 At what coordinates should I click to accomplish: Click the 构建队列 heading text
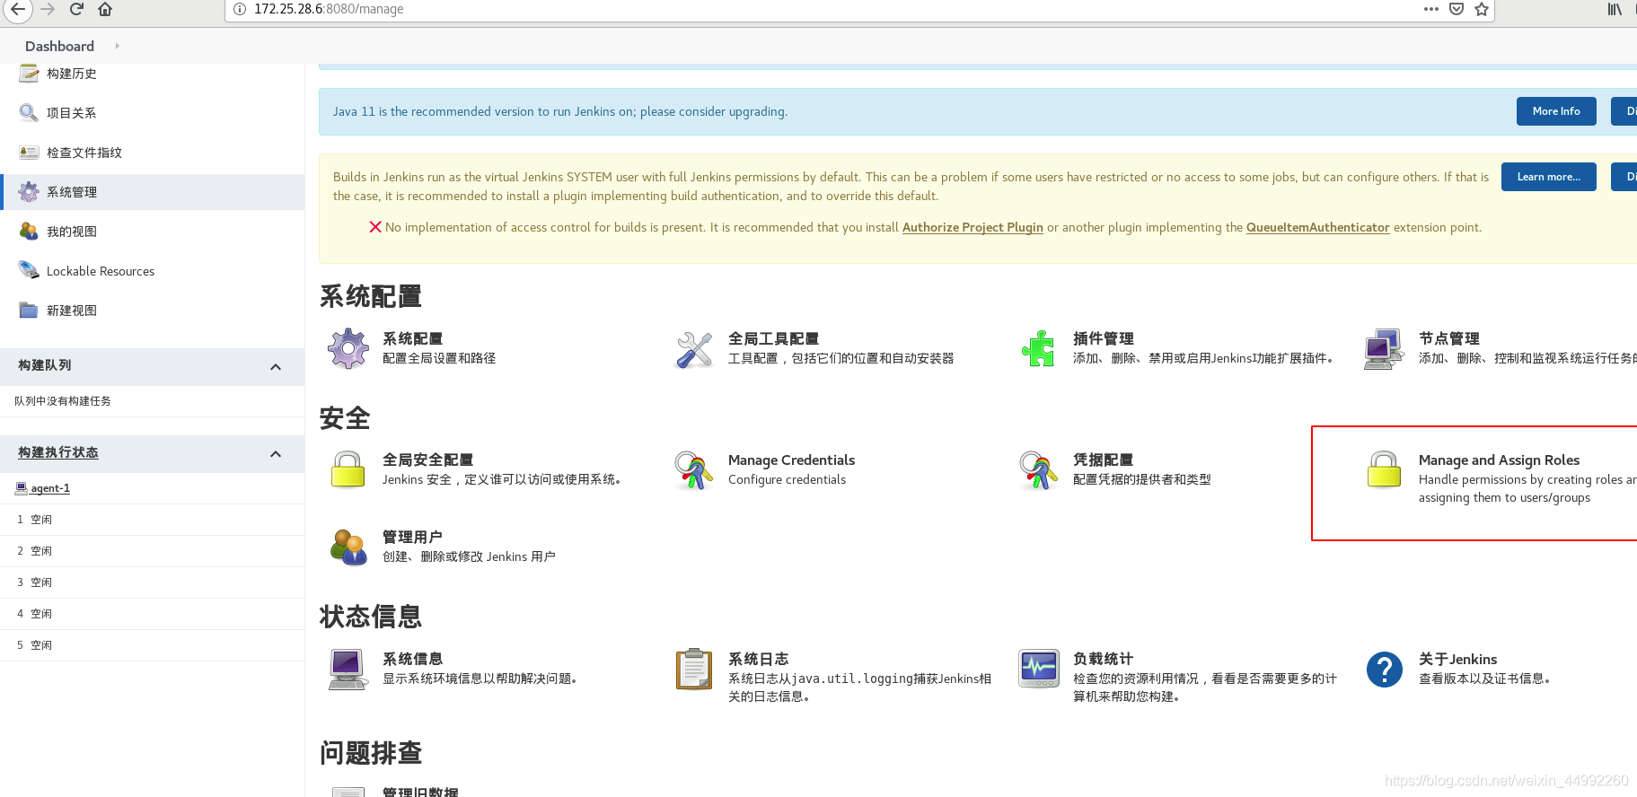45,365
